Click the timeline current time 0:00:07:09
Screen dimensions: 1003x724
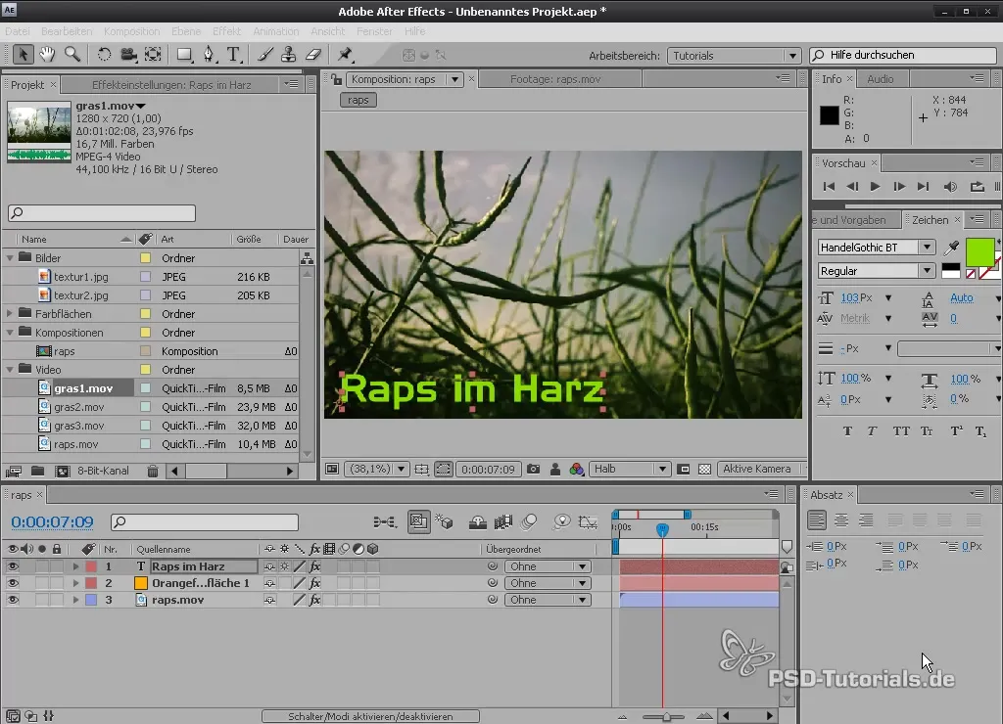coord(53,522)
